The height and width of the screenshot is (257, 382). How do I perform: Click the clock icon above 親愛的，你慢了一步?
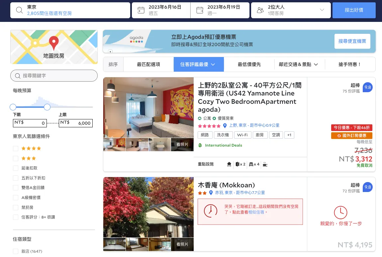pyautogui.click(x=340, y=213)
